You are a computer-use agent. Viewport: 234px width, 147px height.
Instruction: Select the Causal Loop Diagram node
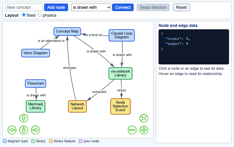point(122,35)
